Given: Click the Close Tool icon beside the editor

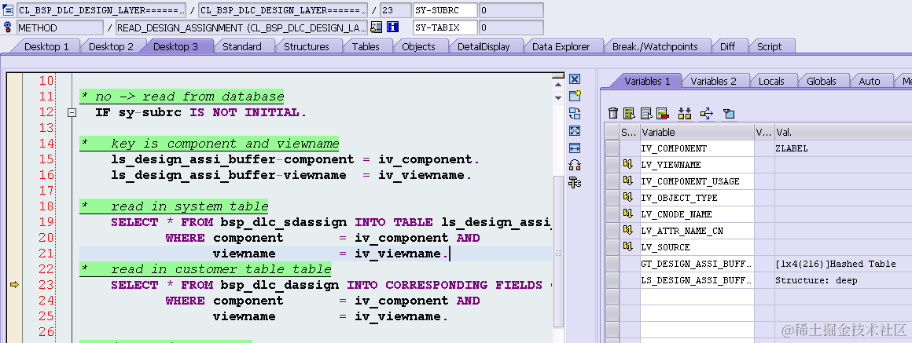Looking at the screenshot, I should tap(575, 79).
